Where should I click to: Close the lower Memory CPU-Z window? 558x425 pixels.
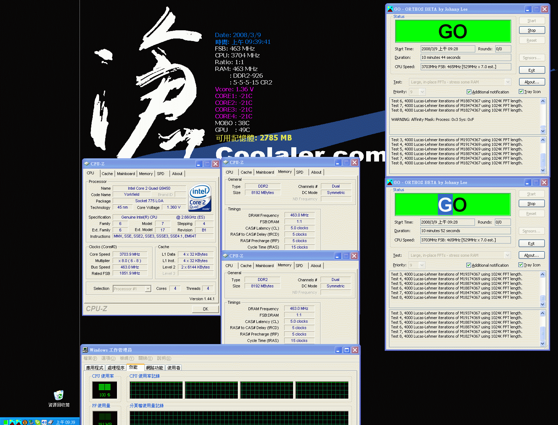[x=354, y=256]
